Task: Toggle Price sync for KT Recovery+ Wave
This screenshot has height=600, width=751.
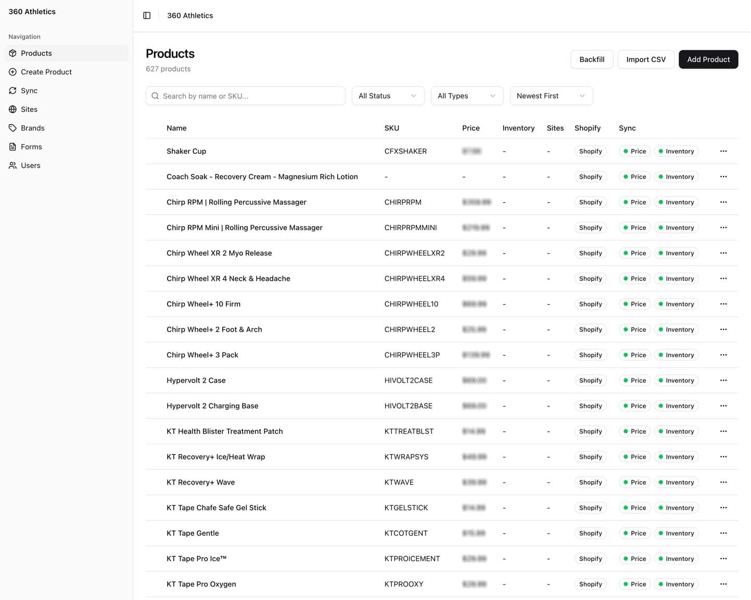Action: (x=634, y=482)
